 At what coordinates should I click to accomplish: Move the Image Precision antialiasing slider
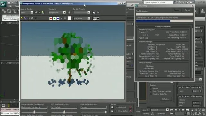(34, 112)
